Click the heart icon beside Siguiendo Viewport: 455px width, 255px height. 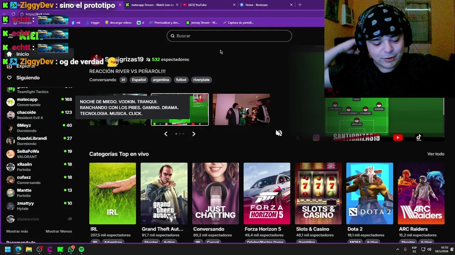pyautogui.click(x=9, y=78)
